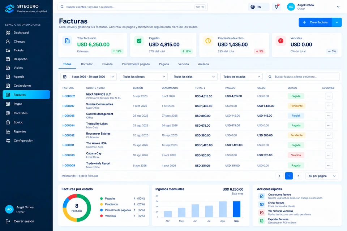Open invoice I-000015 link
This screenshot has height=231, width=347.
68,116
